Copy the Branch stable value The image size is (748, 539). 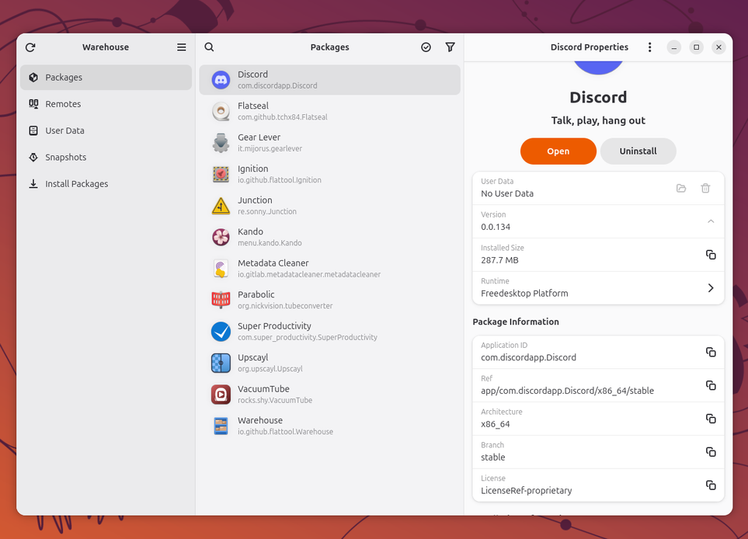[x=711, y=452]
